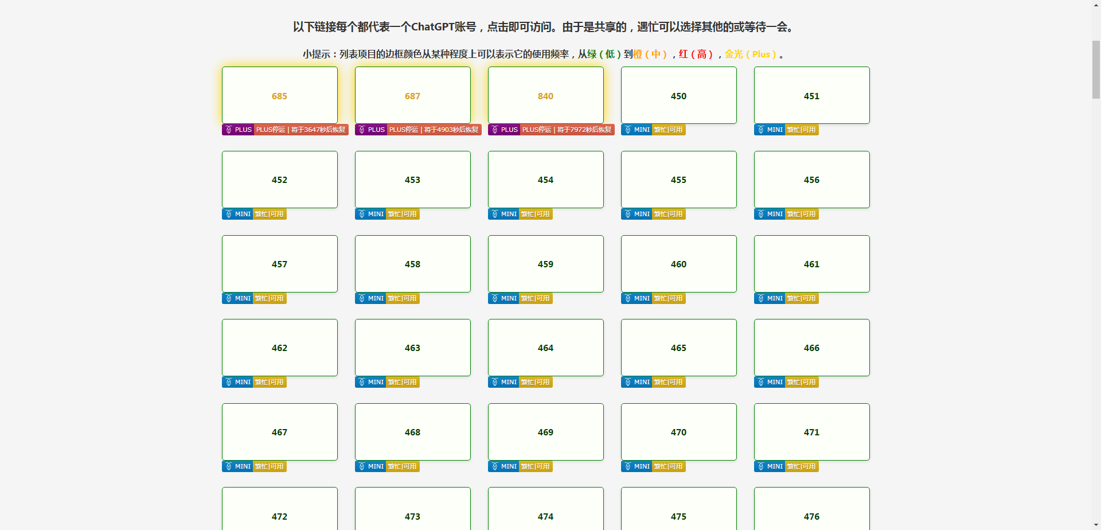Click the MINI badge icon under card 463
Image resolution: width=1101 pixels, height=530 pixels.
point(362,382)
